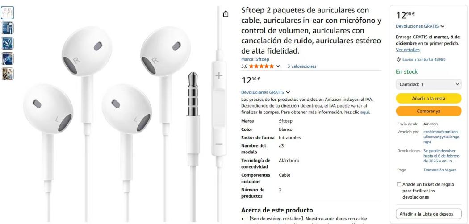Expand the rating chevron next to stars
469x224 pixels.
coord(278,66)
